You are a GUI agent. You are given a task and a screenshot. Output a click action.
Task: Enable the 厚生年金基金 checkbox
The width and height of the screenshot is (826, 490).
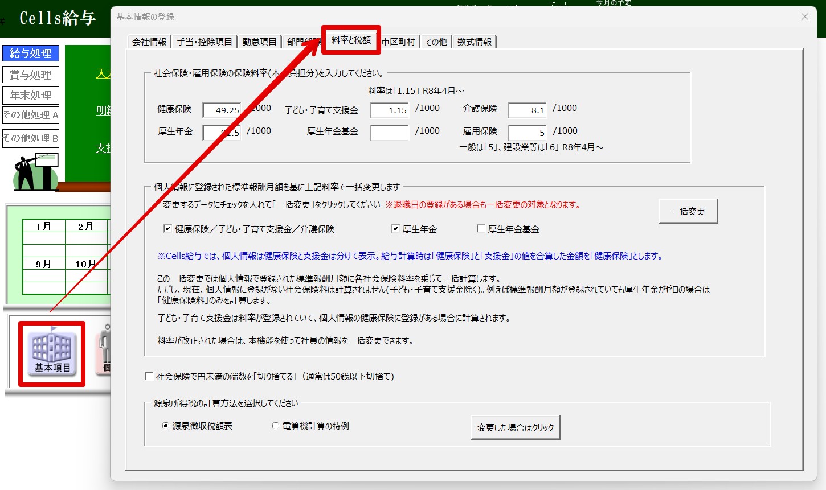tap(481, 229)
